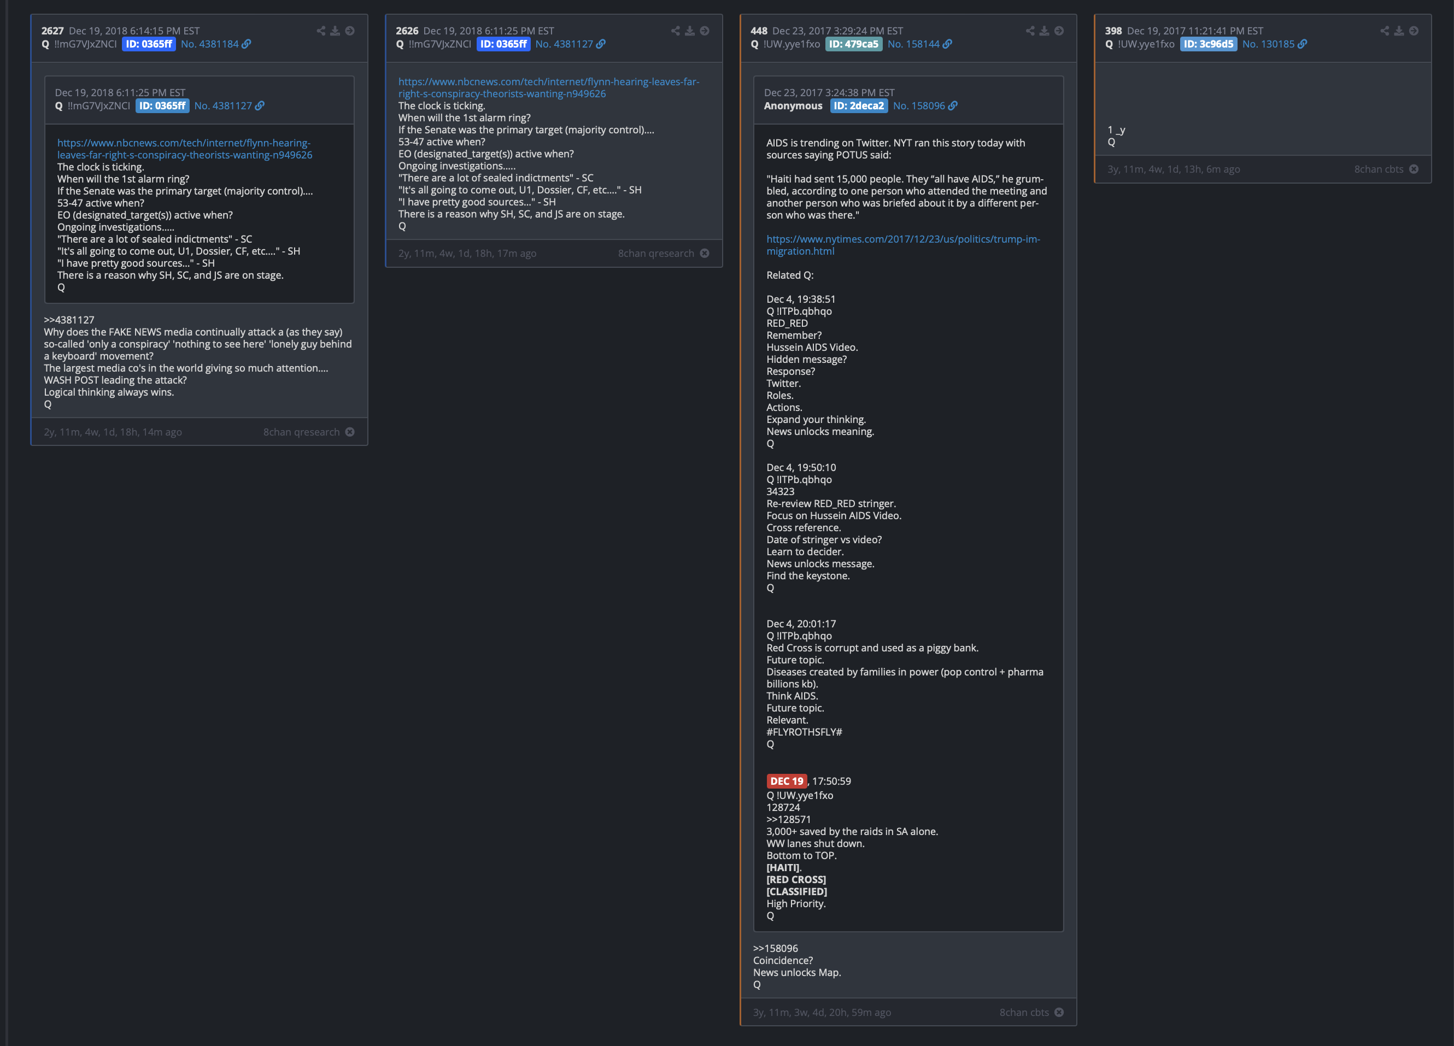This screenshot has height=1046, width=1454.
Task: Click ID: 0365ff badge on post 2626 header
Action: click(x=503, y=44)
